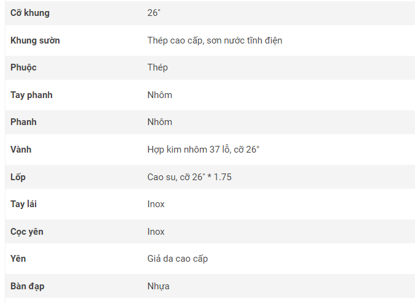Select "Inox" value beside Cọc yên
415x304 pixels.
(156, 232)
